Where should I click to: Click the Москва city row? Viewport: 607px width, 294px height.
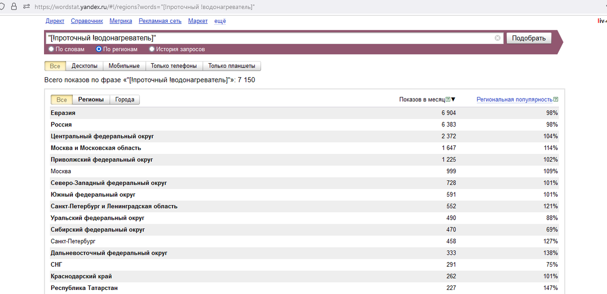point(305,171)
